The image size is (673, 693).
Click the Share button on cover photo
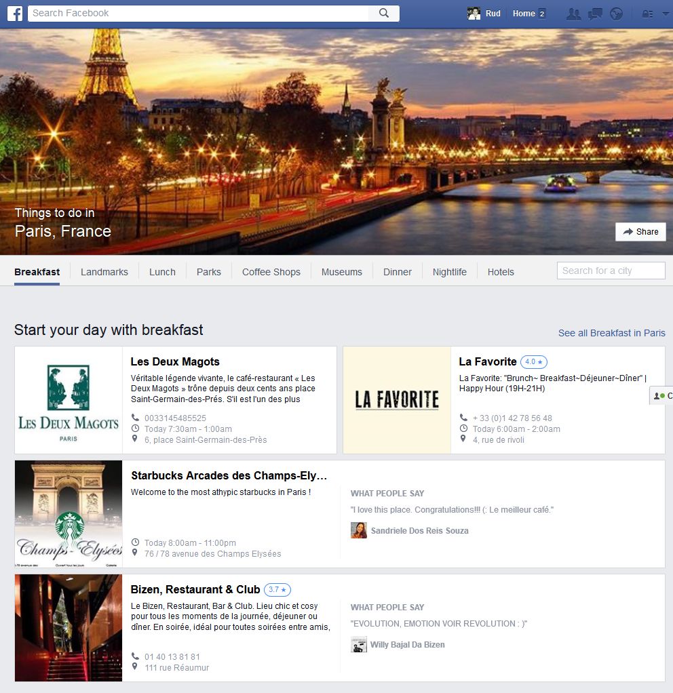coord(640,232)
